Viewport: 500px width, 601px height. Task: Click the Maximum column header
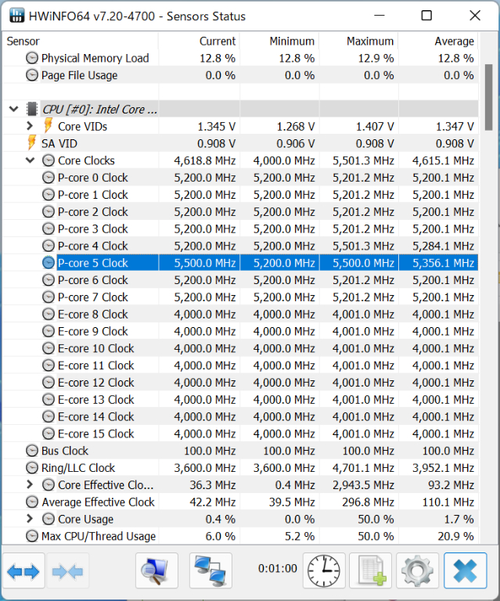click(369, 41)
